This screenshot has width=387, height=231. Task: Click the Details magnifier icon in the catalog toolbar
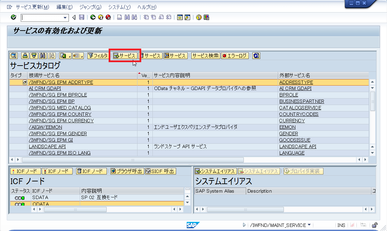[14, 56]
